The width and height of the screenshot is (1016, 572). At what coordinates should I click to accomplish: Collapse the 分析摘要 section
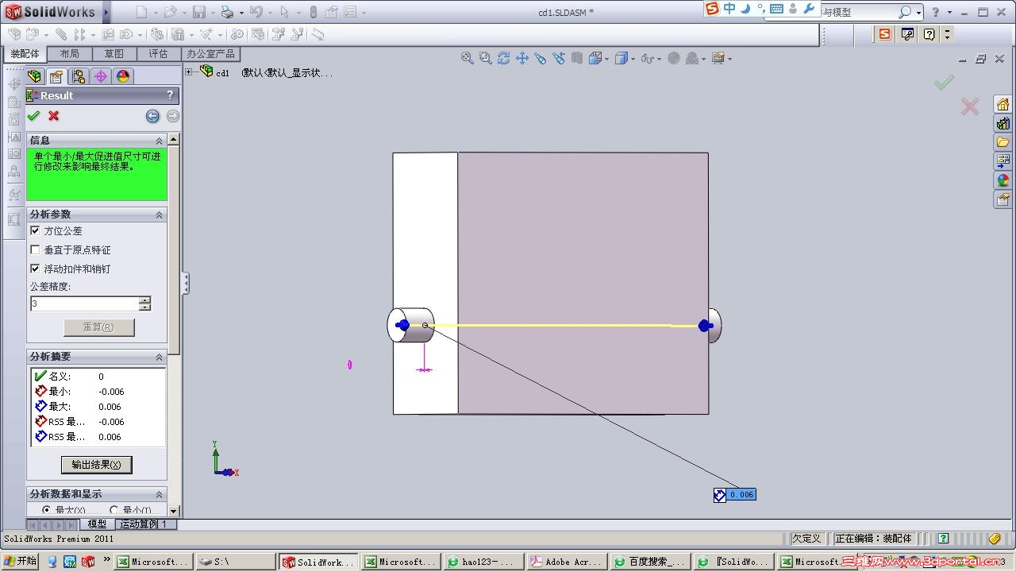point(159,357)
